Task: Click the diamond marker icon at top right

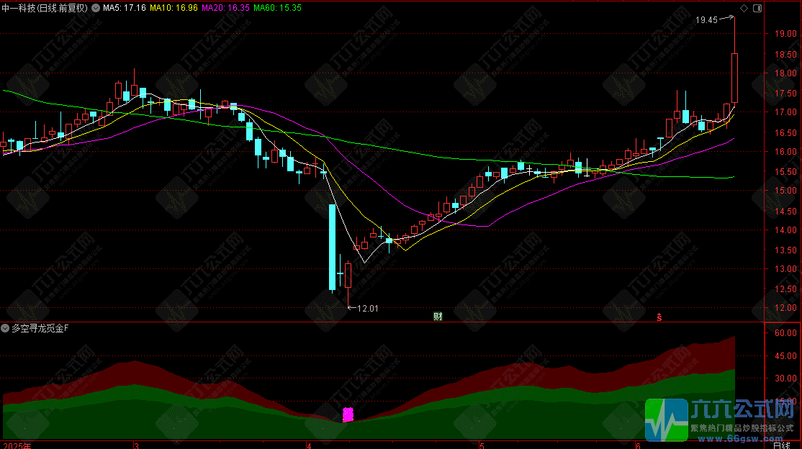Action: [744, 8]
